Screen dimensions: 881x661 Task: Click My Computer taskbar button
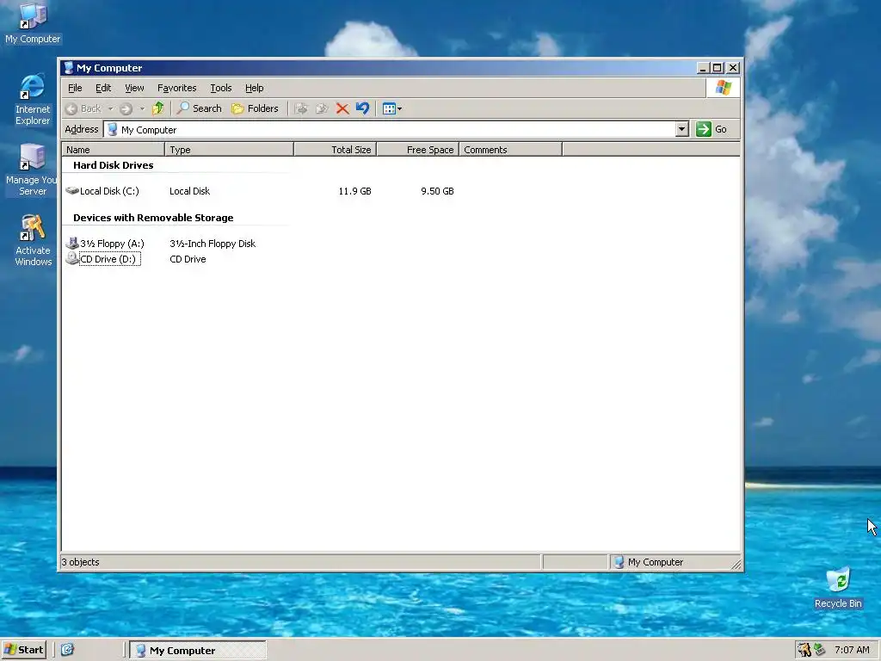pos(198,651)
